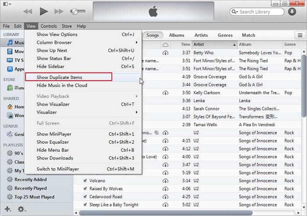307x216 pixels.
Task: Uncheck the Cedarwood Road checkbox
Action: point(85,197)
